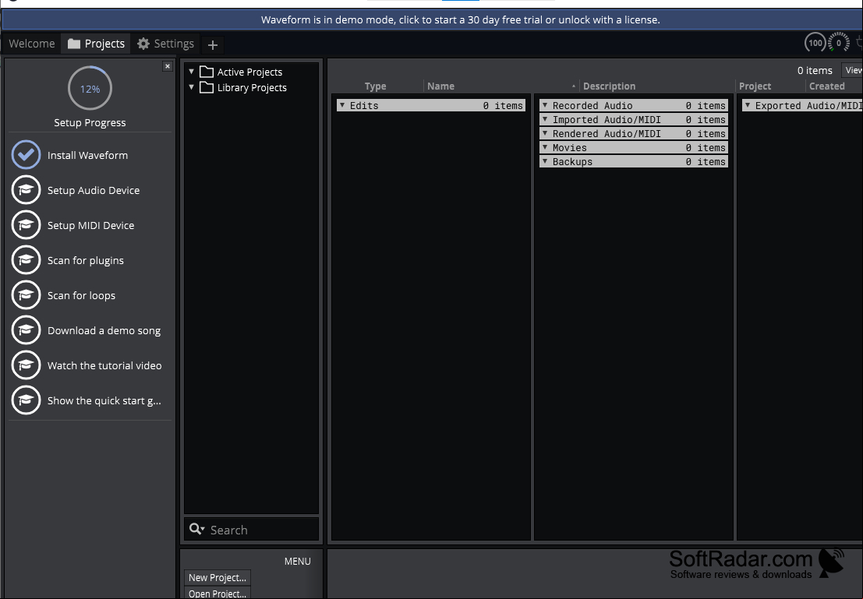Open the View button in the items panel

[853, 70]
